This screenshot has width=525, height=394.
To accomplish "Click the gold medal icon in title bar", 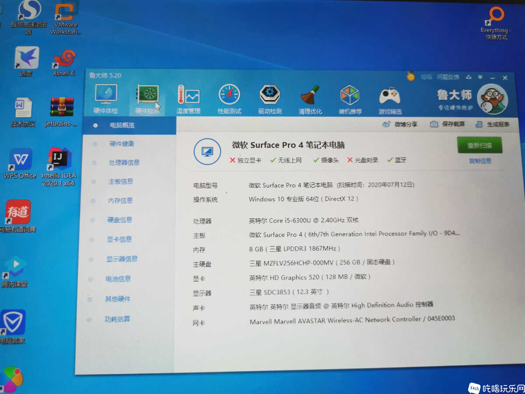I will coord(410,76).
